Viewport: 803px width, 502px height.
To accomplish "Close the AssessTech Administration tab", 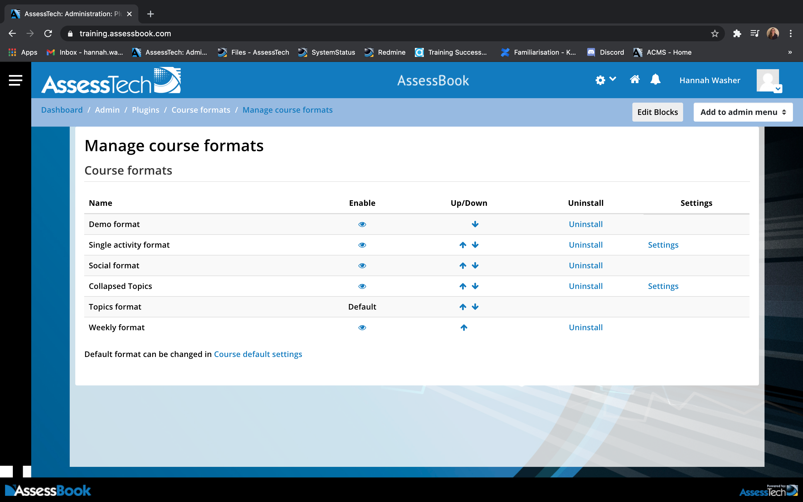I will coord(129,14).
